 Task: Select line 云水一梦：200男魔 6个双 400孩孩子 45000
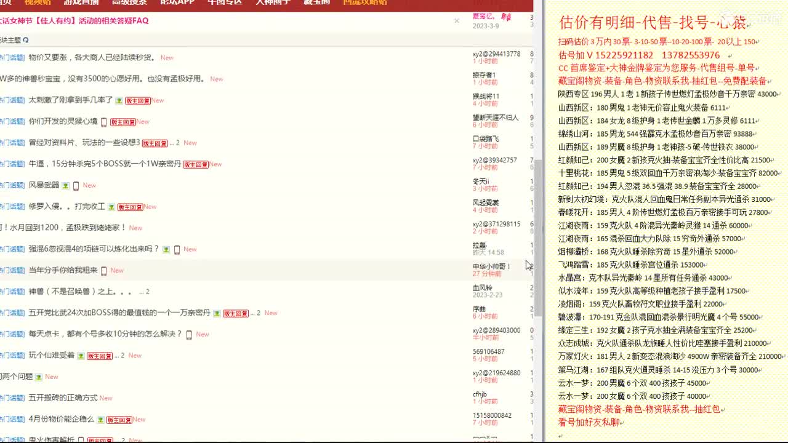632,383
